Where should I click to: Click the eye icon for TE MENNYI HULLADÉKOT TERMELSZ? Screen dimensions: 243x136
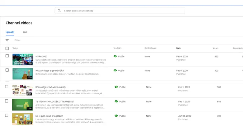click(116, 101)
